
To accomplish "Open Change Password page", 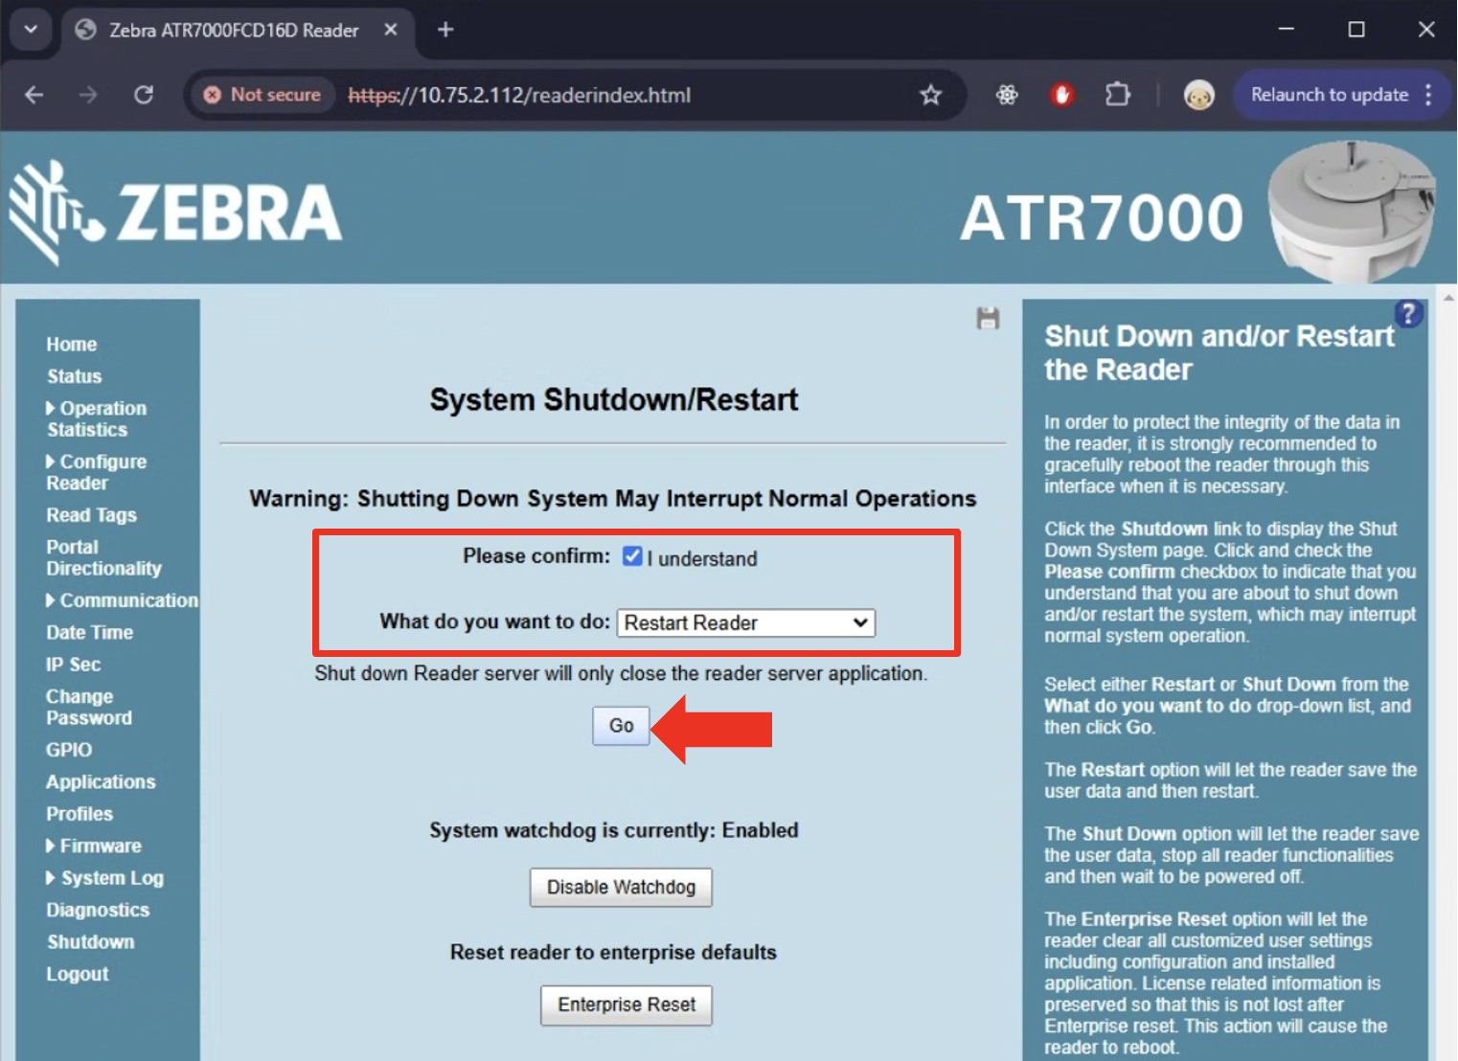I will (89, 708).
